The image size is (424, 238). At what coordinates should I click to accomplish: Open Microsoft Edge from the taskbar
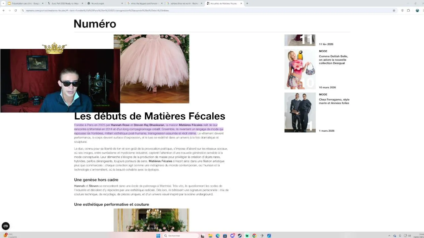point(218,236)
